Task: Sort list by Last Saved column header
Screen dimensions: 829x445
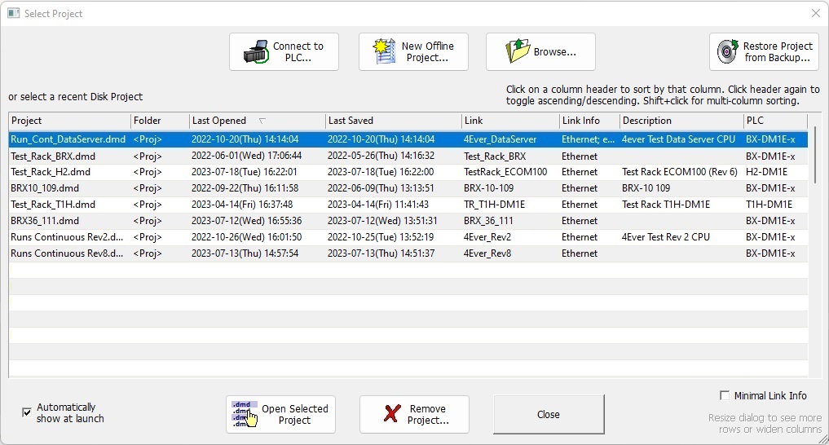Action: pos(350,121)
